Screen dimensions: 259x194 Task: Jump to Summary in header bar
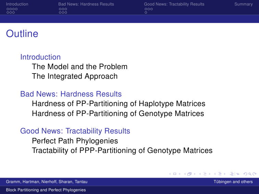244,4
